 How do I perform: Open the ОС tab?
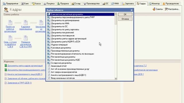(x=106, y=4)
